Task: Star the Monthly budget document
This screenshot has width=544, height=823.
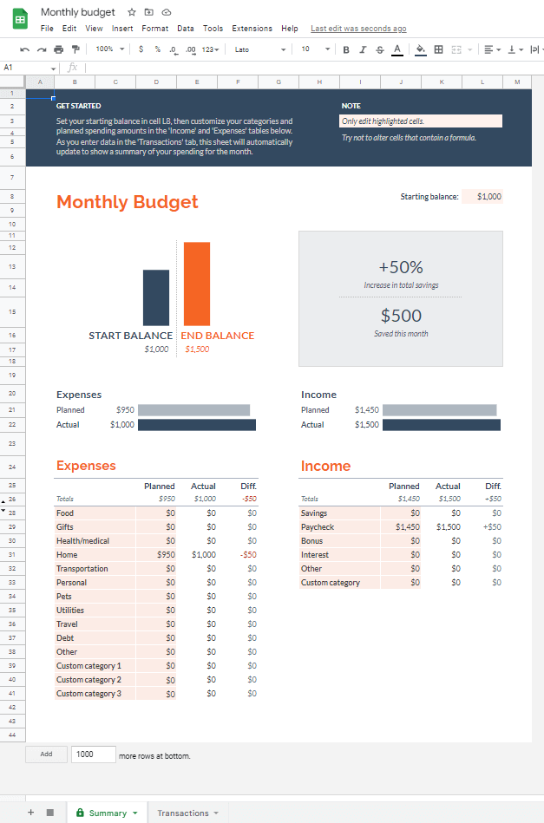Action: point(132,12)
